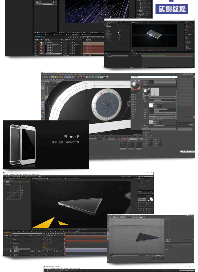Toggle visibility eye of first Dark Gray Solid 16

tap(4, 237)
